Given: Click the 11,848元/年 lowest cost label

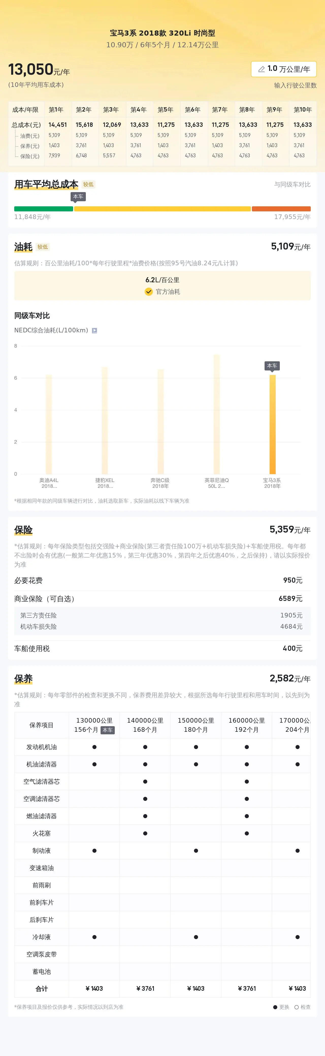Looking at the screenshot, I should pyautogui.click(x=32, y=217).
